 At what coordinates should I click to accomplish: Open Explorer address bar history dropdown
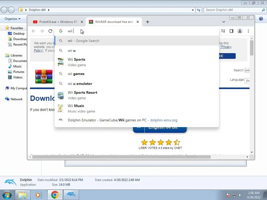(193, 10)
